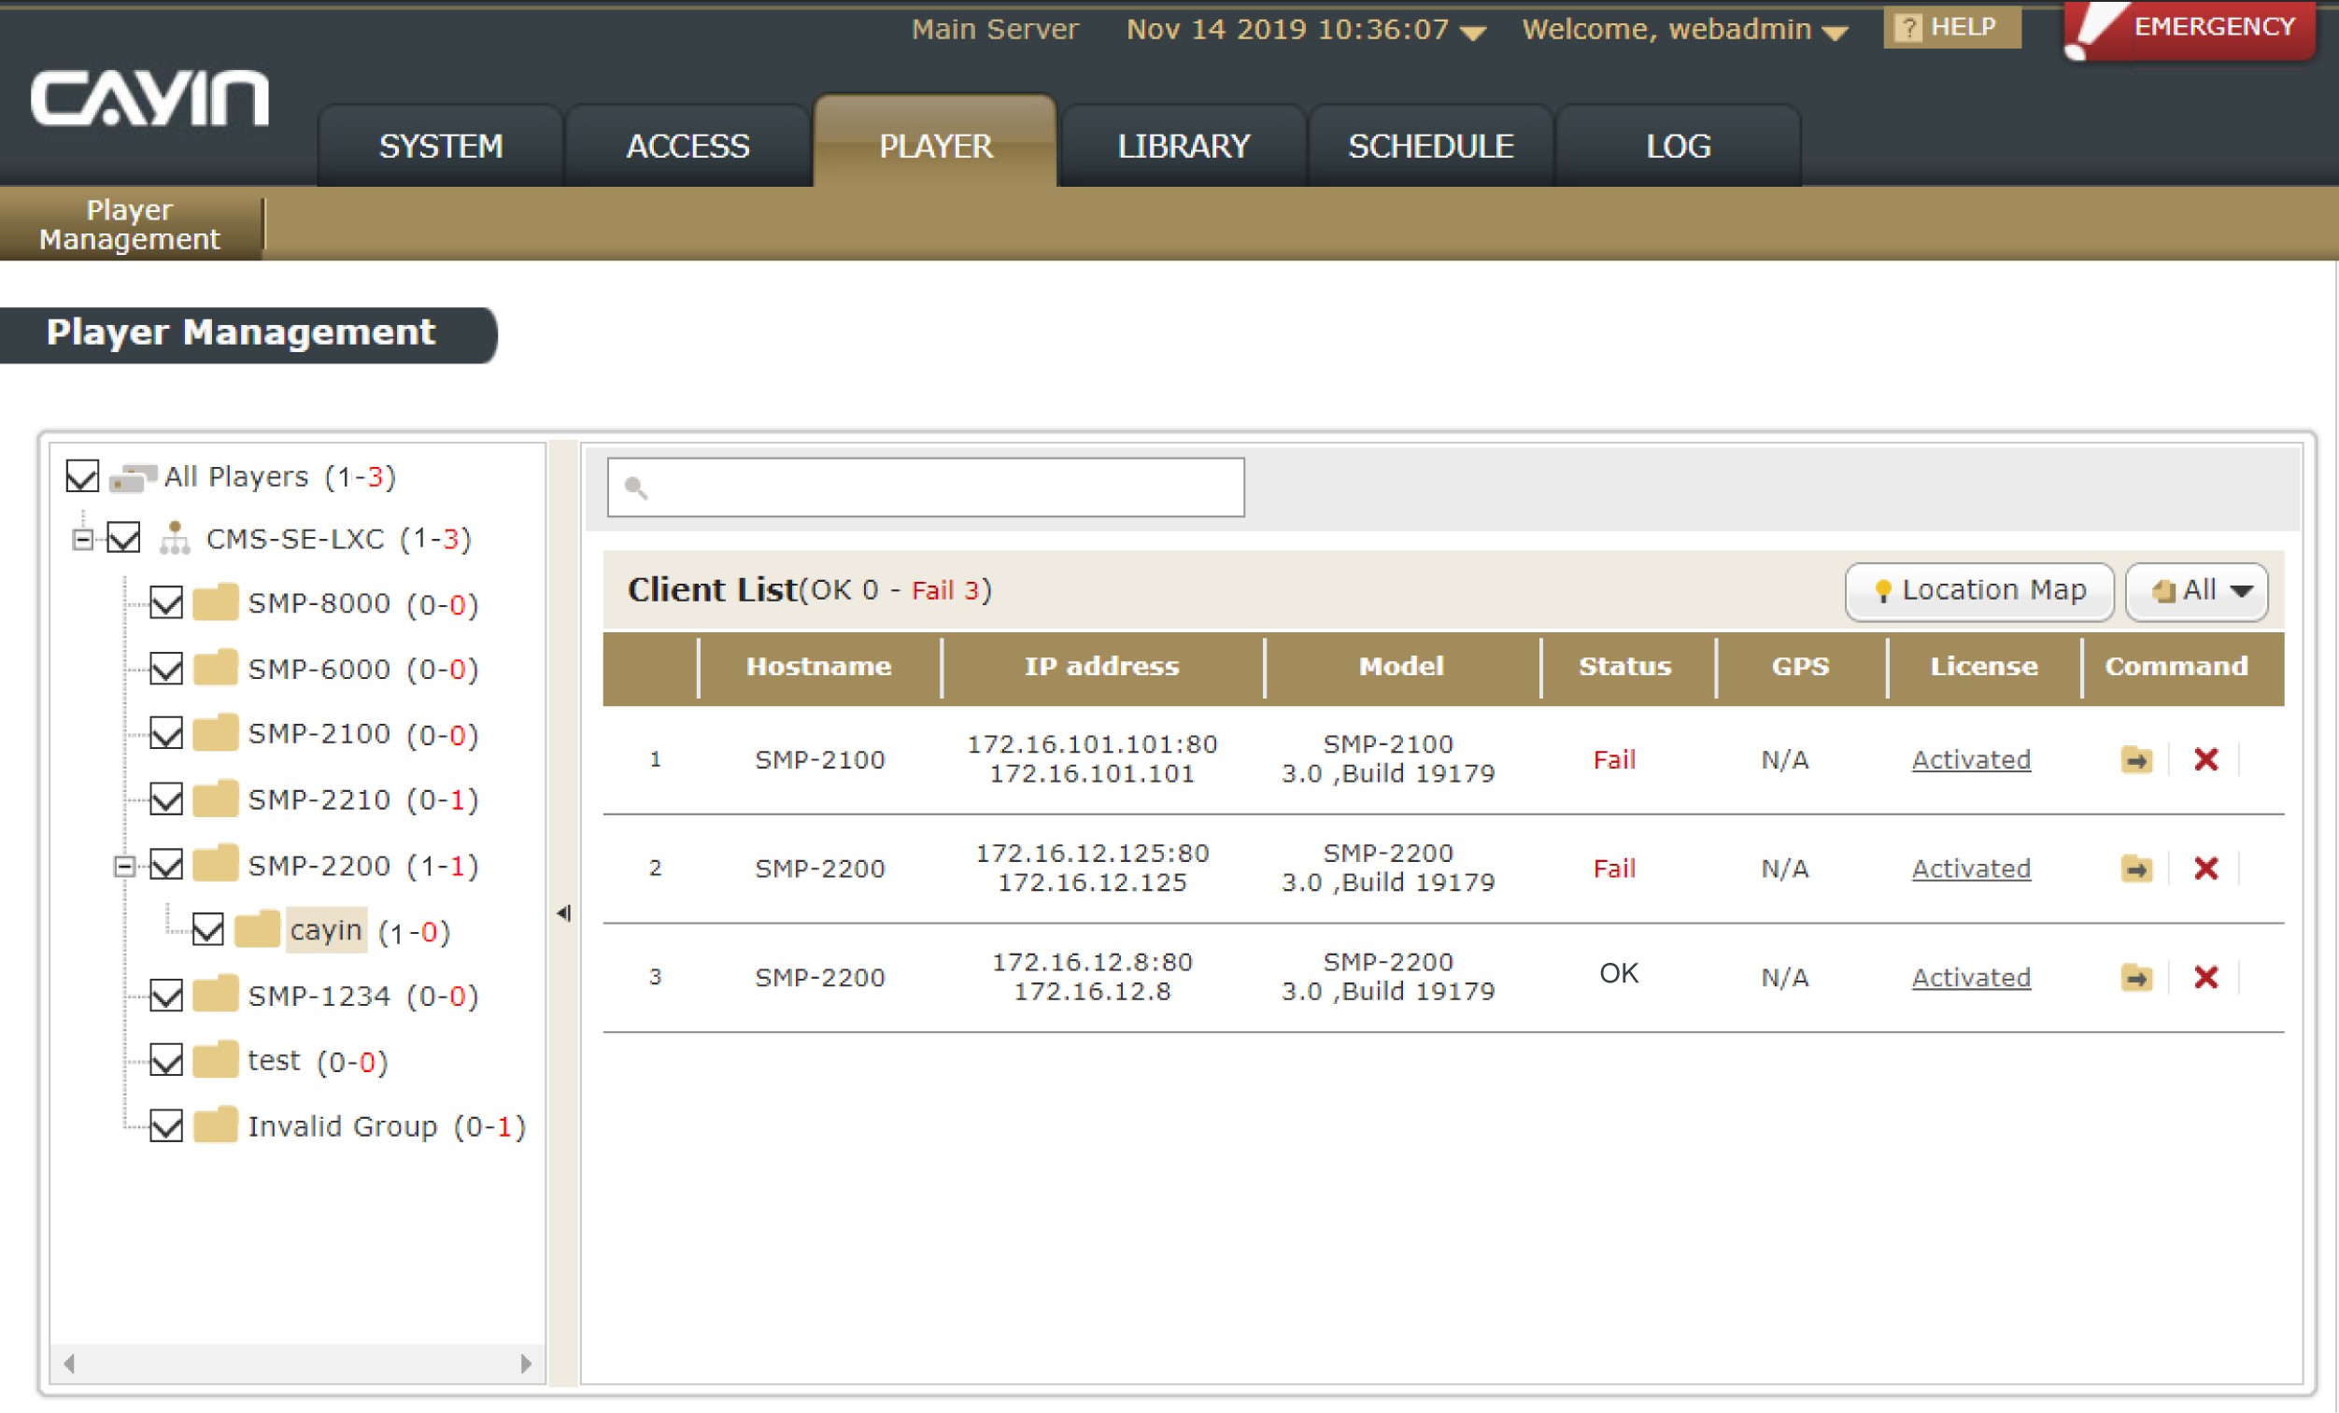Click the Hostname column header

pos(819,666)
